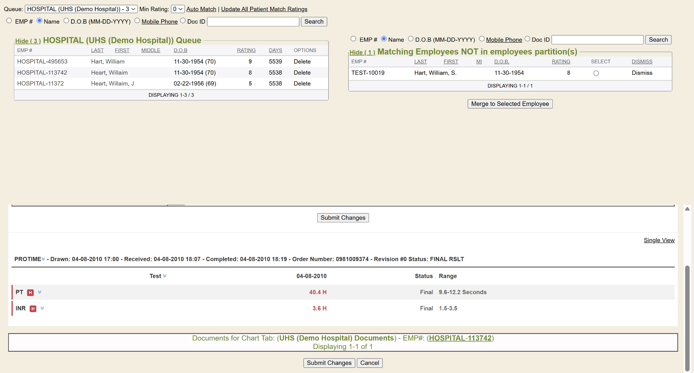This screenshot has height=373, width=694.
Task: Sort queue by DAYS column header
Action: (x=275, y=50)
